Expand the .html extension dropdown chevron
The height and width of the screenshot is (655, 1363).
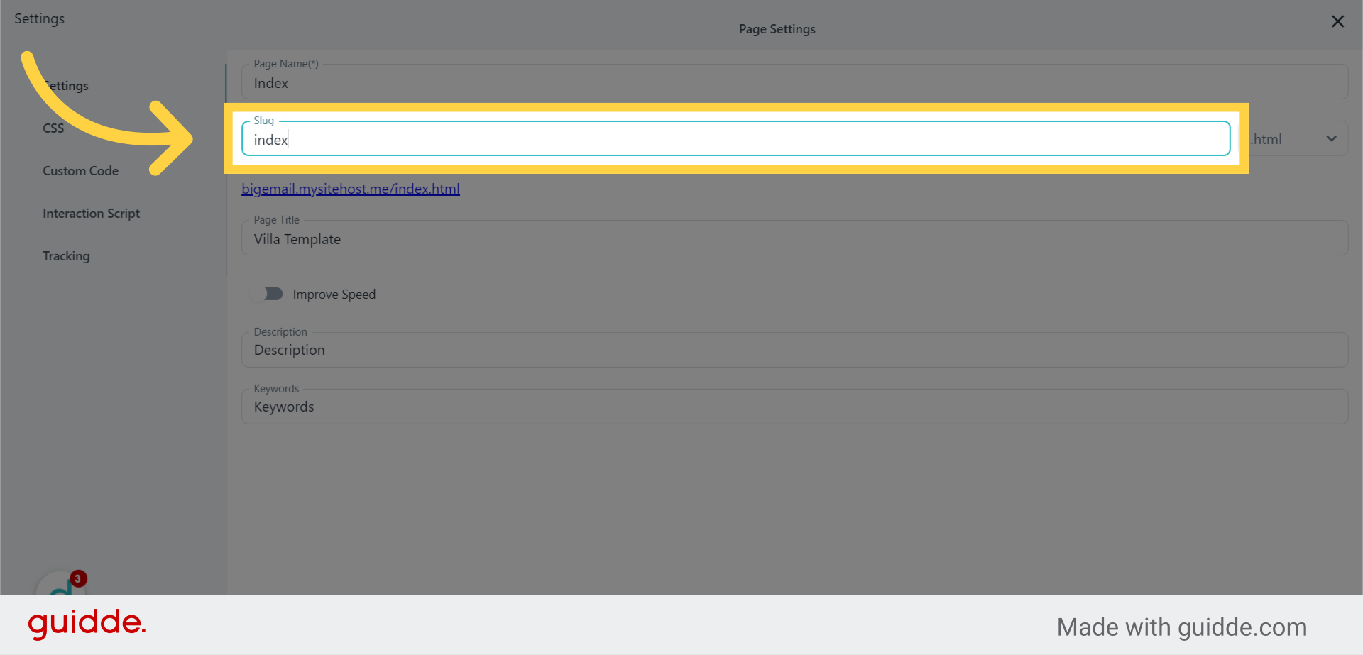(1331, 139)
